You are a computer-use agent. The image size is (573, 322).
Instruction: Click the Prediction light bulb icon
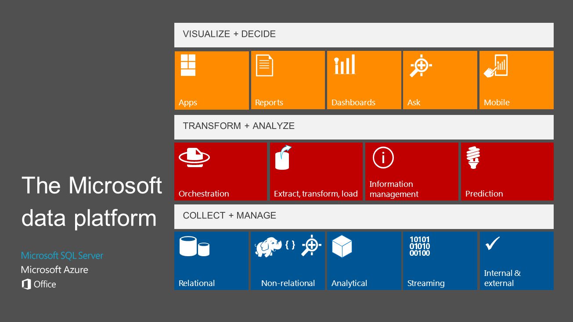tap(473, 157)
